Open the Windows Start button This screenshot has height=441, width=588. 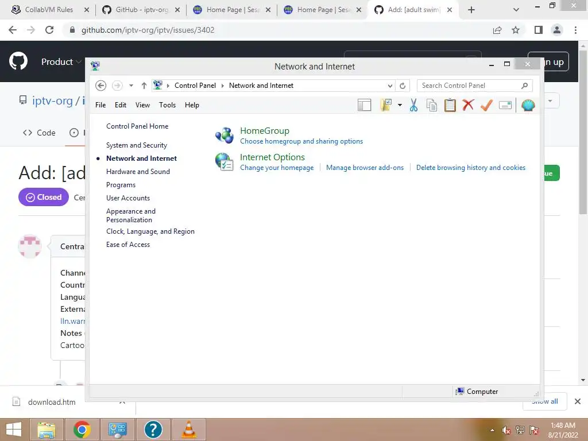coord(14,430)
